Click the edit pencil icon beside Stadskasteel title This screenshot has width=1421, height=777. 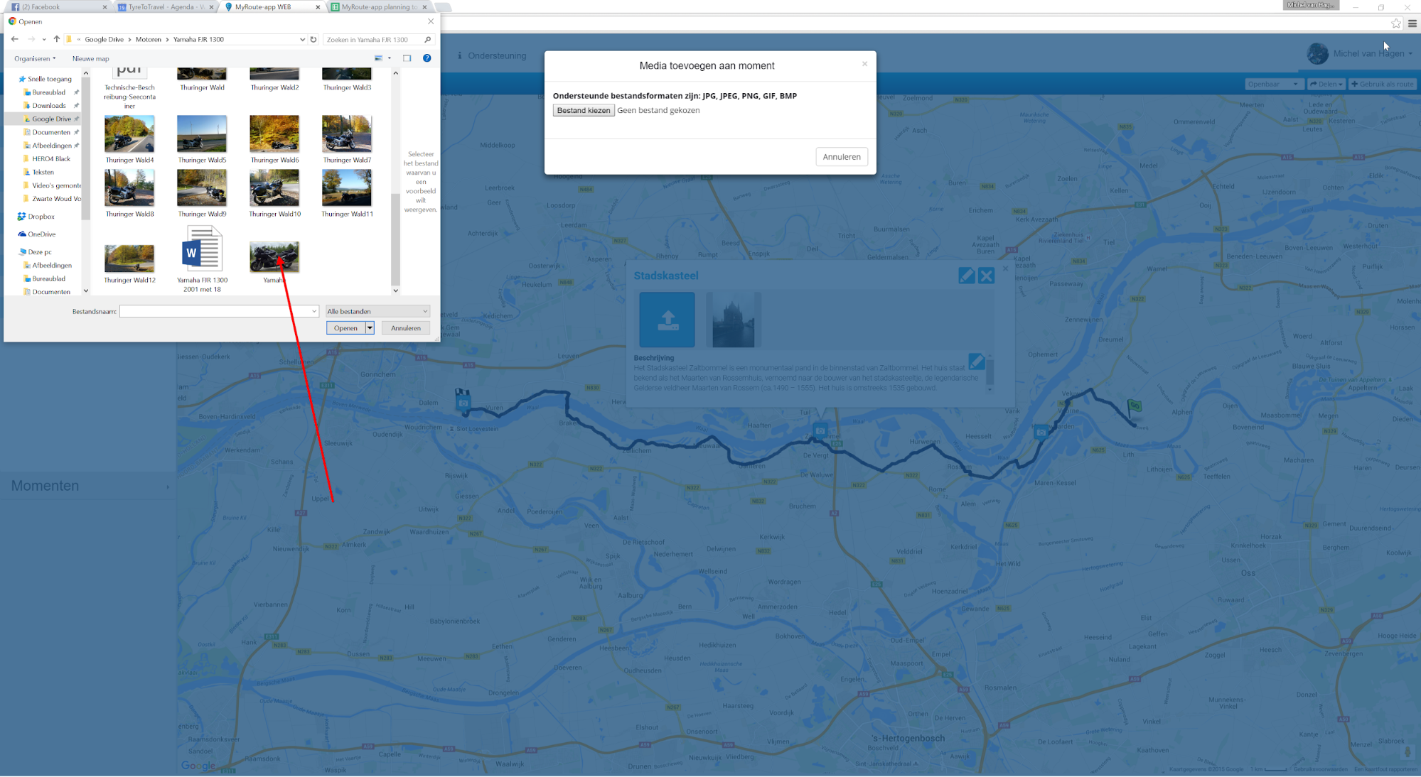[966, 276]
